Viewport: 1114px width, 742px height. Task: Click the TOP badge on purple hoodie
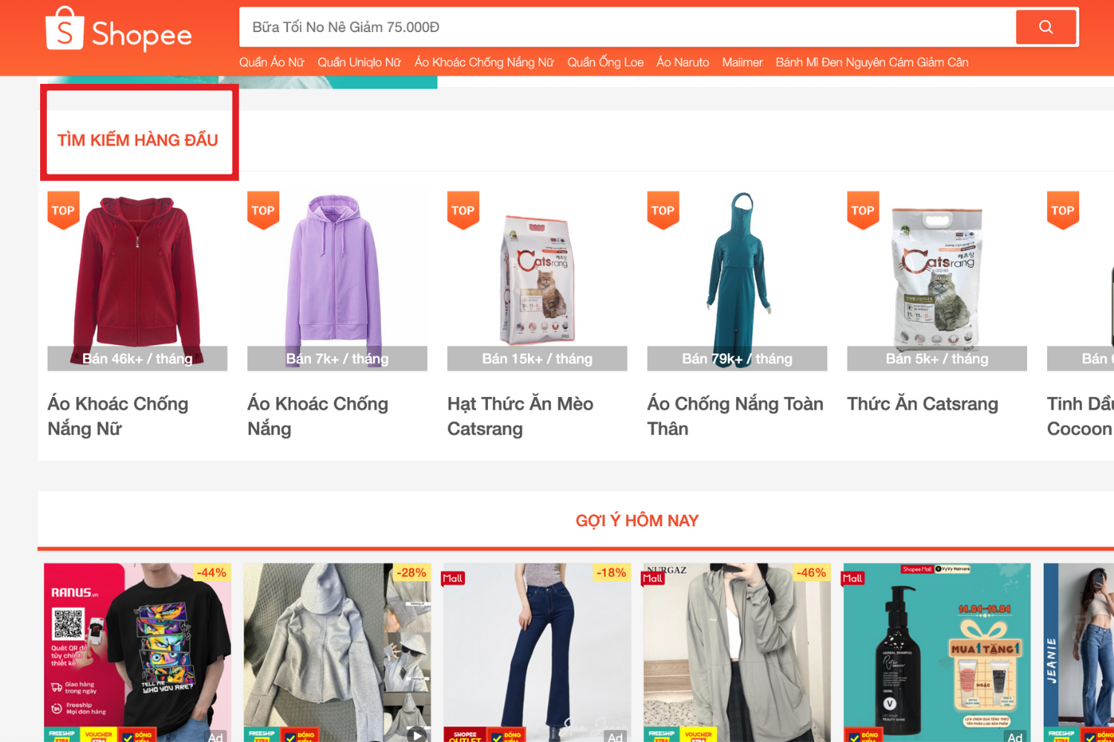(x=263, y=210)
